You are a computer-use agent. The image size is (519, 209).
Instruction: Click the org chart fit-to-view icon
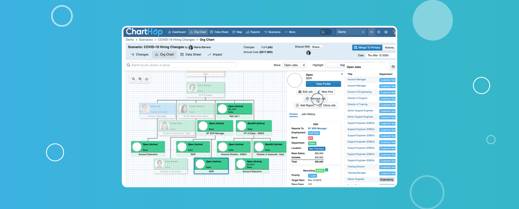(x=147, y=79)
